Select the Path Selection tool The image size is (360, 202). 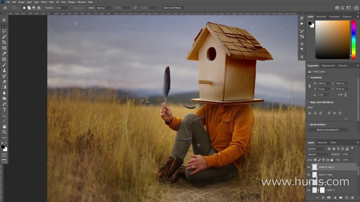coord(4,115)
